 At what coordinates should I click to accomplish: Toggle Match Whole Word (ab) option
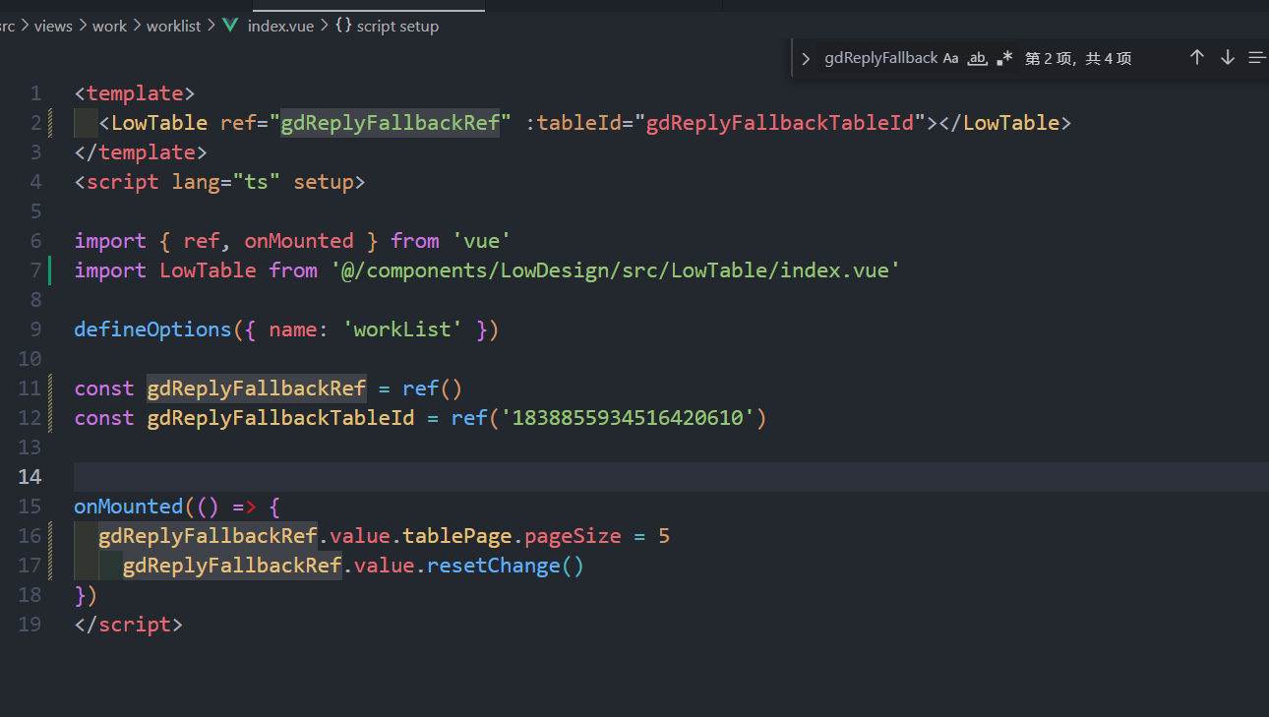click(977, 58)
